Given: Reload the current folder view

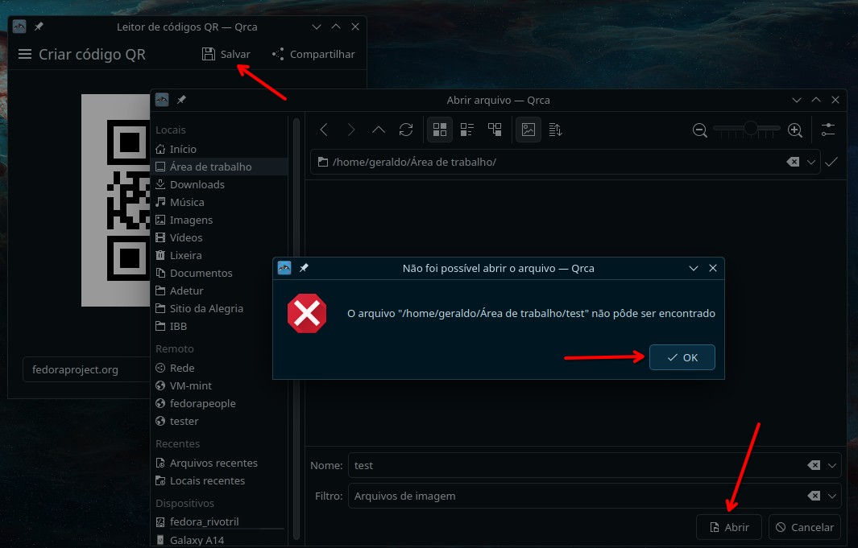Looking at the screenshot, I should (406, 130).
